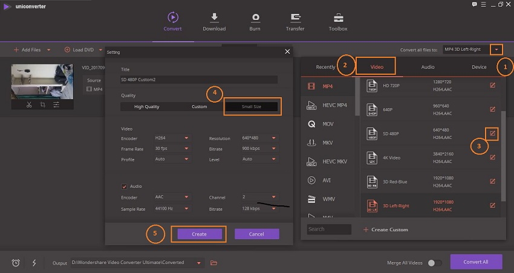Select HEVC MP4 format

[x=328, y=105]
